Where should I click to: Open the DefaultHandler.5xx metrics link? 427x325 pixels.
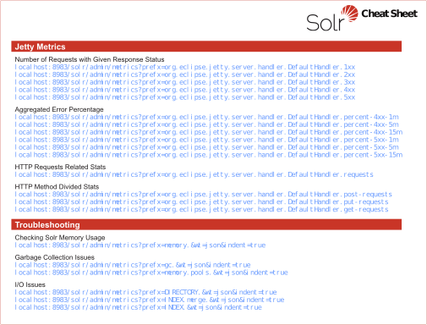pos(185,97)
